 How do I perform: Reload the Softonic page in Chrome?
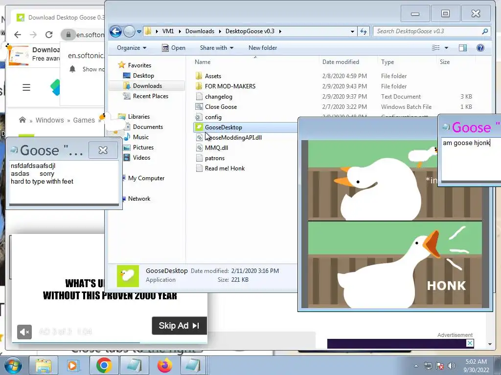49,35
